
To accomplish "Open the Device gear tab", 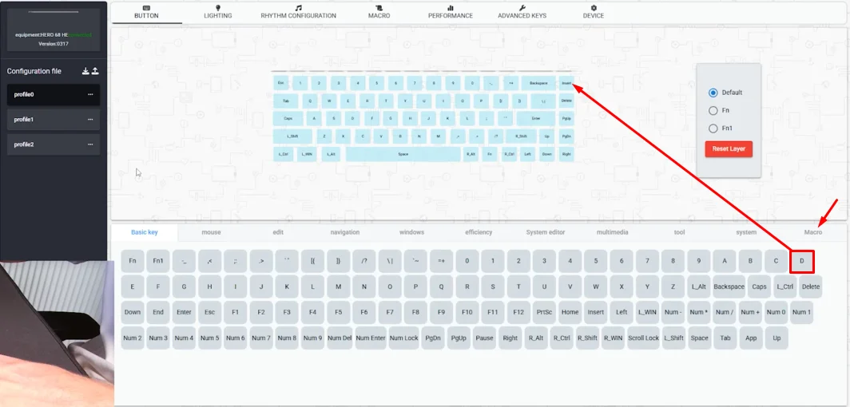I will (x=593, y=12).
